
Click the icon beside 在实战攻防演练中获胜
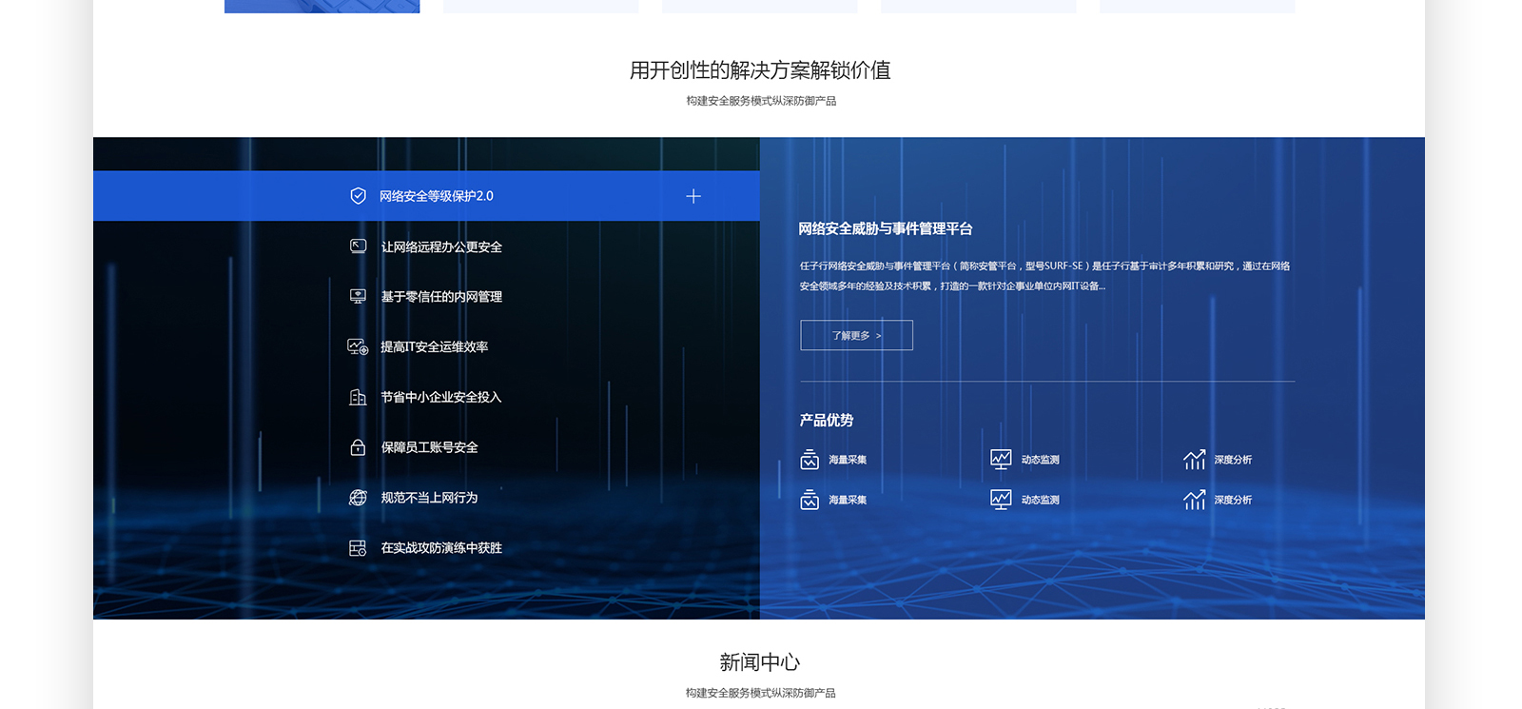pyautogui.click(x=358, y=548)
